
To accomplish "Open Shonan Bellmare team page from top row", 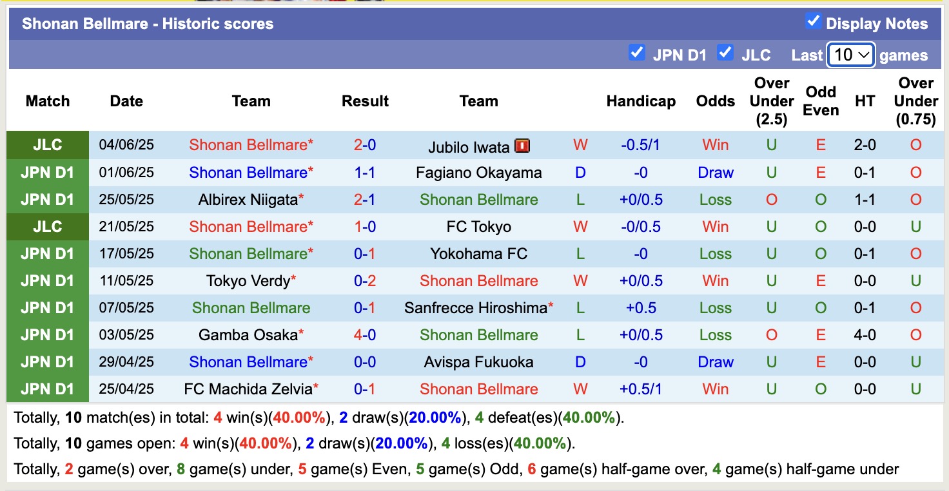I will (251, 145).
